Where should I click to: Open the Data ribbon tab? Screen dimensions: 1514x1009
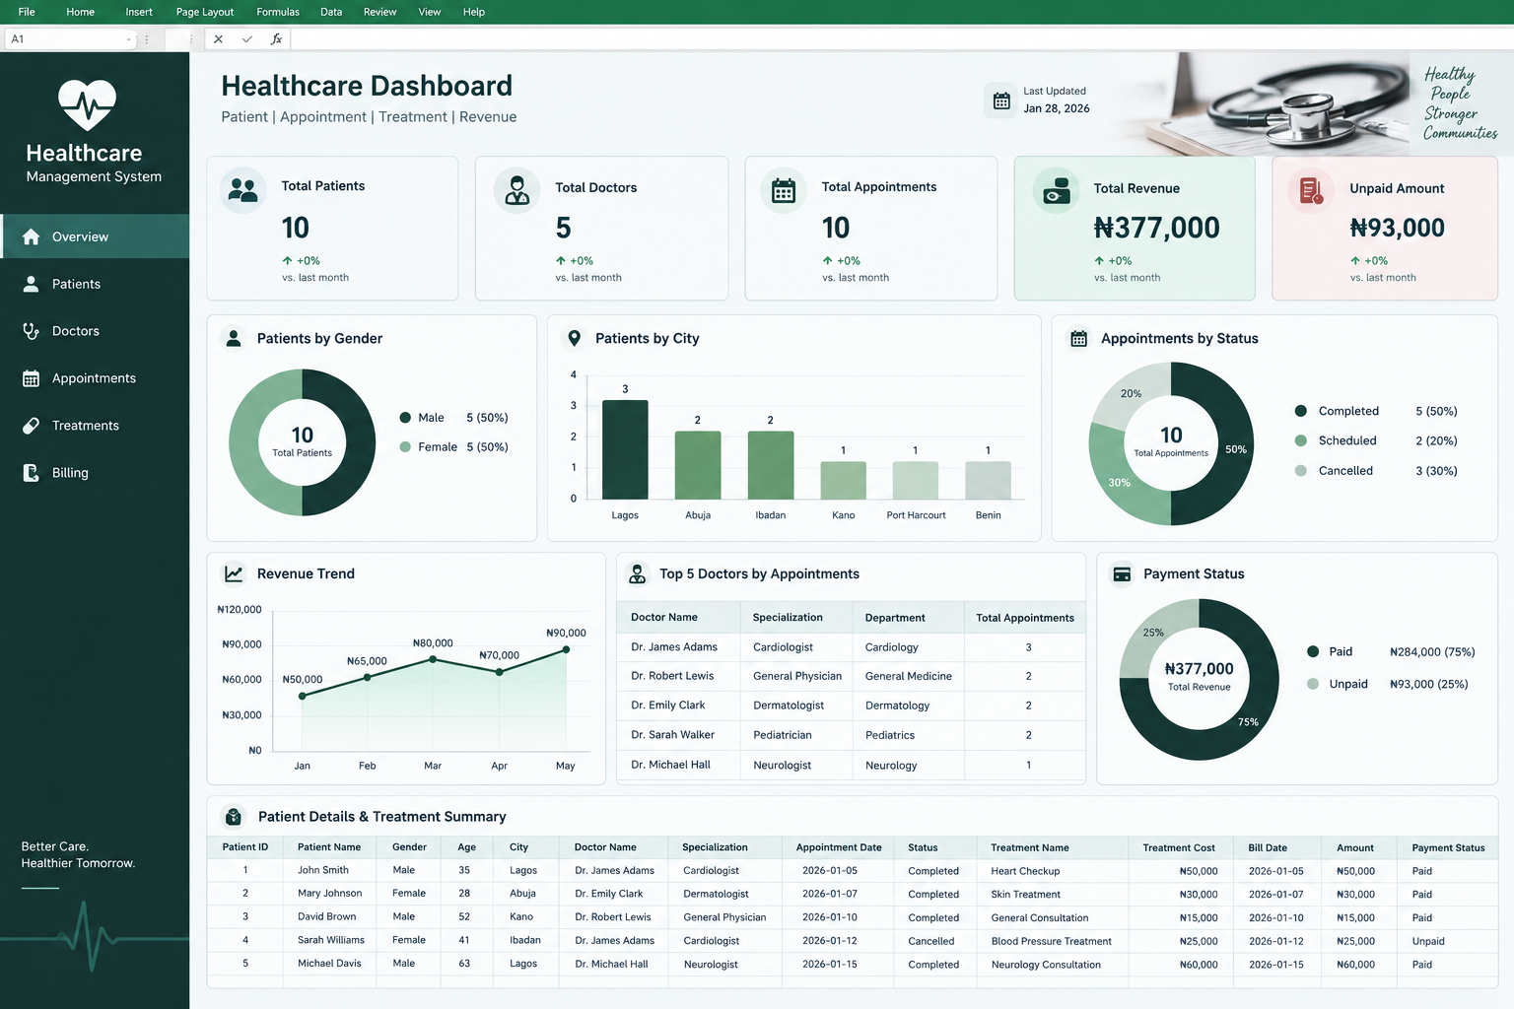(x=331, y=12)
